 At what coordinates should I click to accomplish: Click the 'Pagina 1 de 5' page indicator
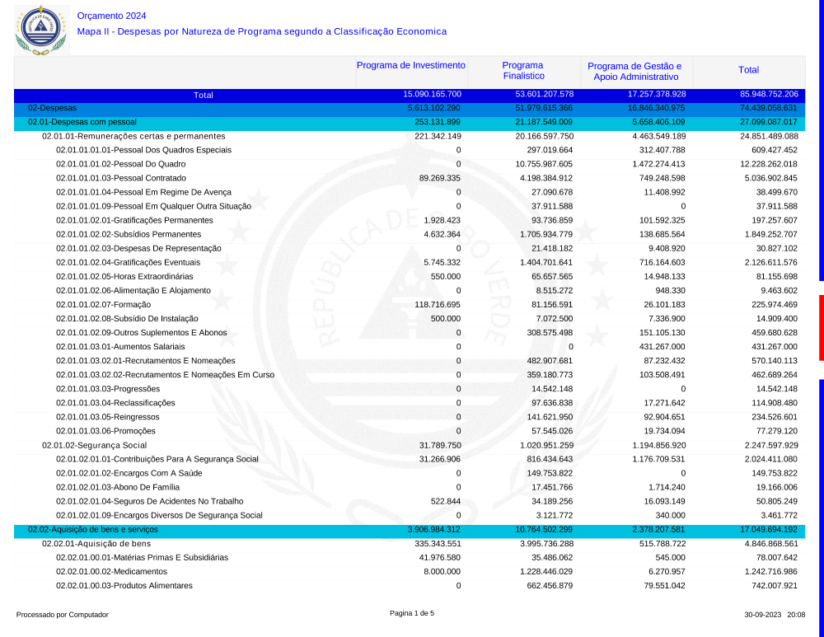click(x=412, y=613)
